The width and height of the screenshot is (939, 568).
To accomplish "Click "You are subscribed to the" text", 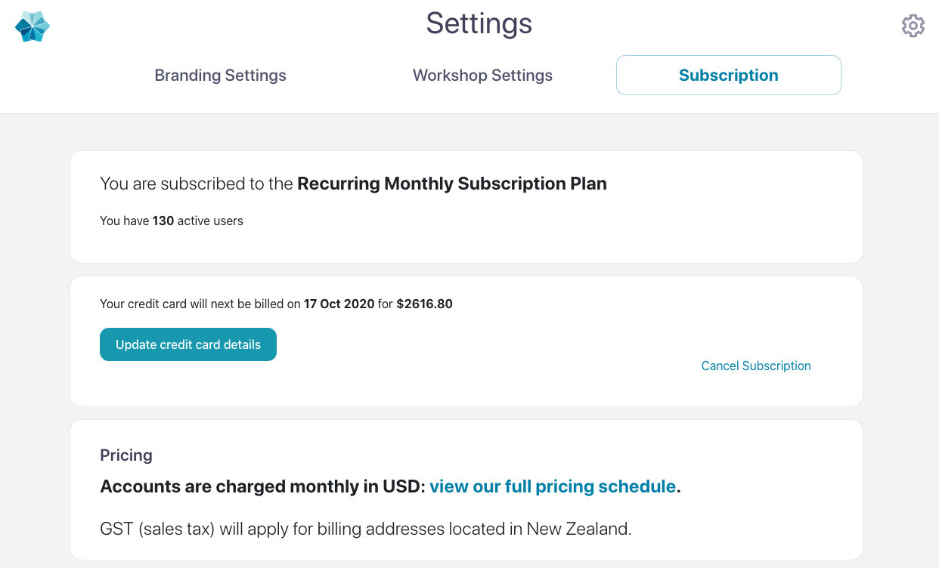I will coord(197,184).
